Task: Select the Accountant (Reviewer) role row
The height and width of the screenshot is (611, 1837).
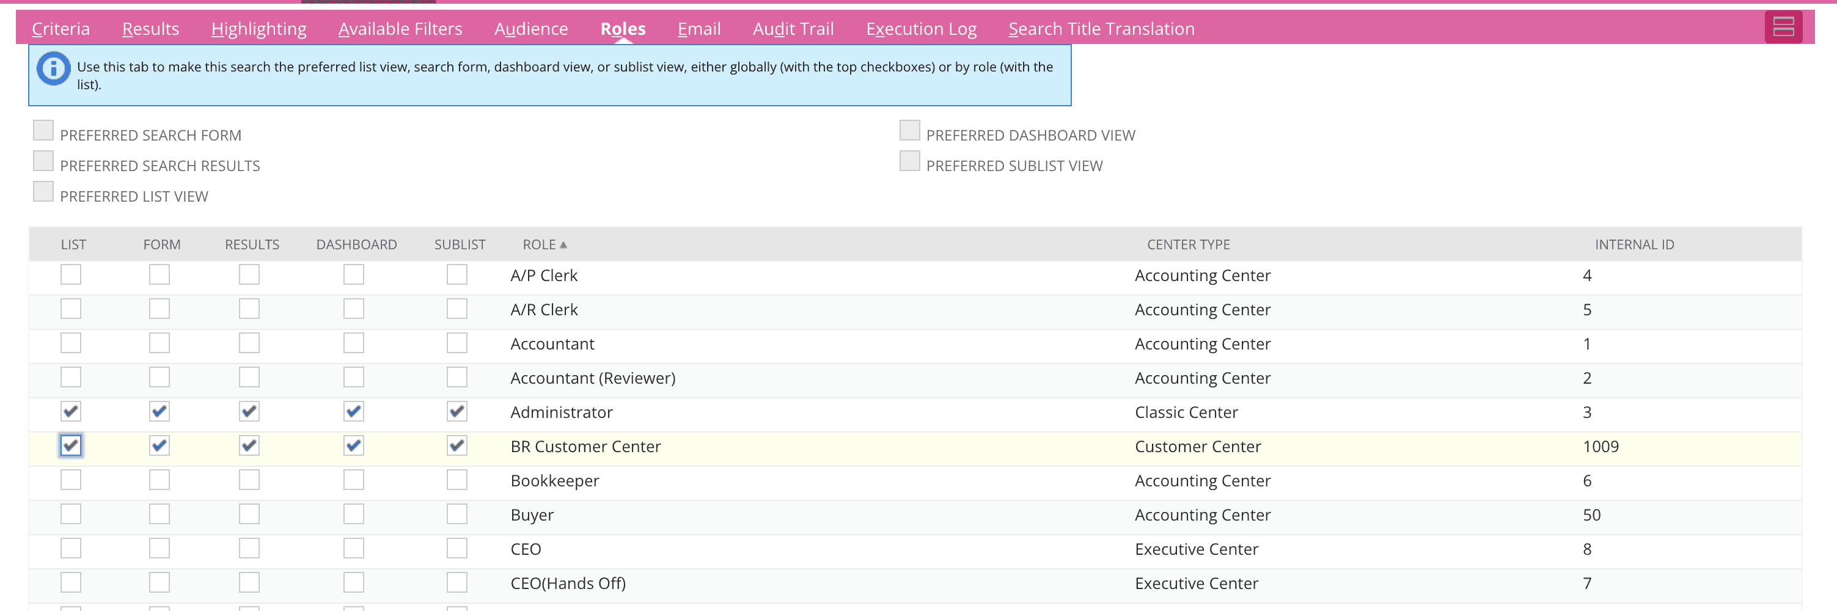Action: point(593,377)
